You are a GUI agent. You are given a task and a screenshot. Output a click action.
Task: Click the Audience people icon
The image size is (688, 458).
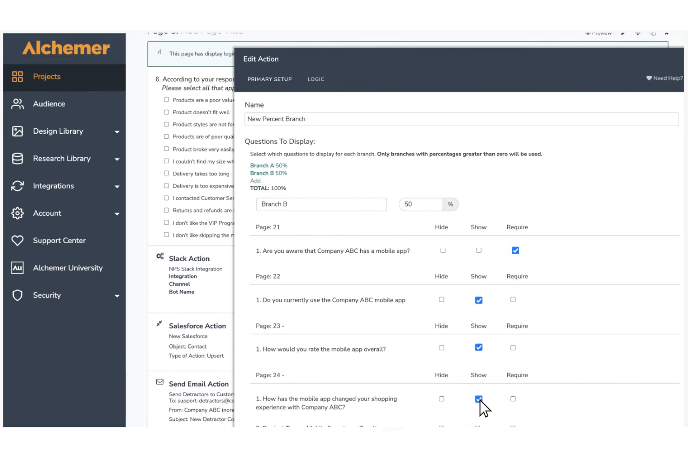[17, 104]
